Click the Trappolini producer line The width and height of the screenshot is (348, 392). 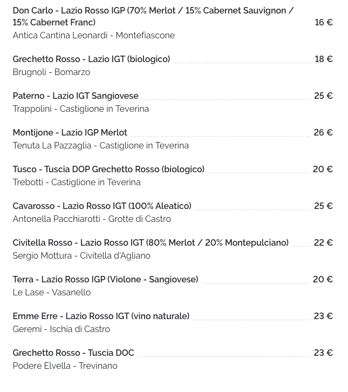(x=81, y=109)
